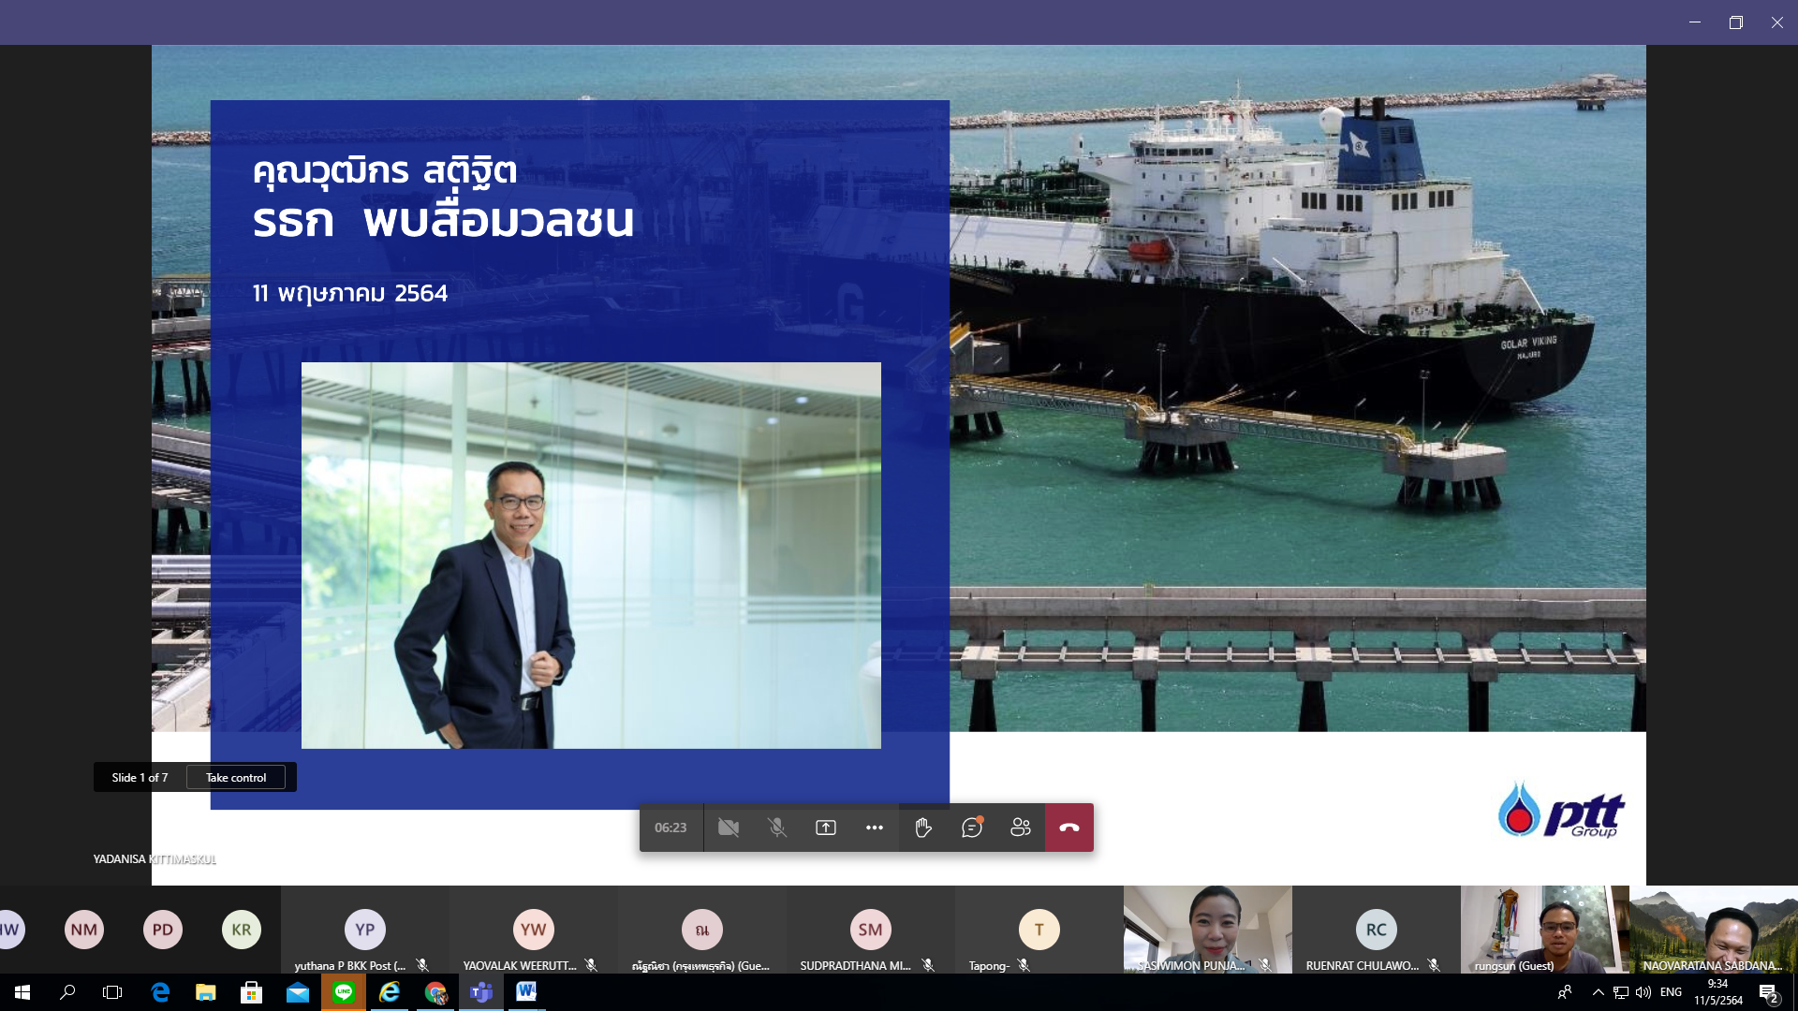This screenshot has width=1798, height=1011.
Task: Expand the hidden system tray icons
Action: pos(1598,992)
